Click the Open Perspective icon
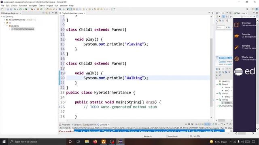Image resolution: width=259 pixels, height=145 pixels. coord(253,9)
